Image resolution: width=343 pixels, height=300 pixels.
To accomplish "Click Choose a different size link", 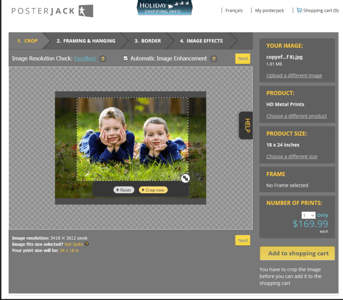I will point(292,157).
